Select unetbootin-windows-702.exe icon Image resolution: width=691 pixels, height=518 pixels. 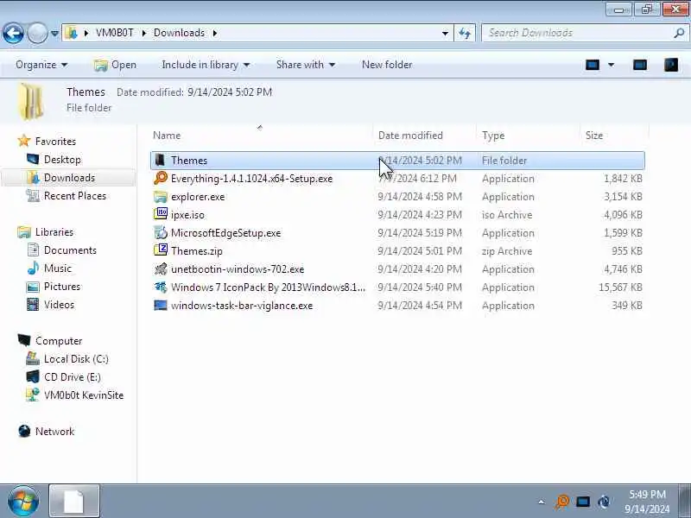tap(161, 268)
